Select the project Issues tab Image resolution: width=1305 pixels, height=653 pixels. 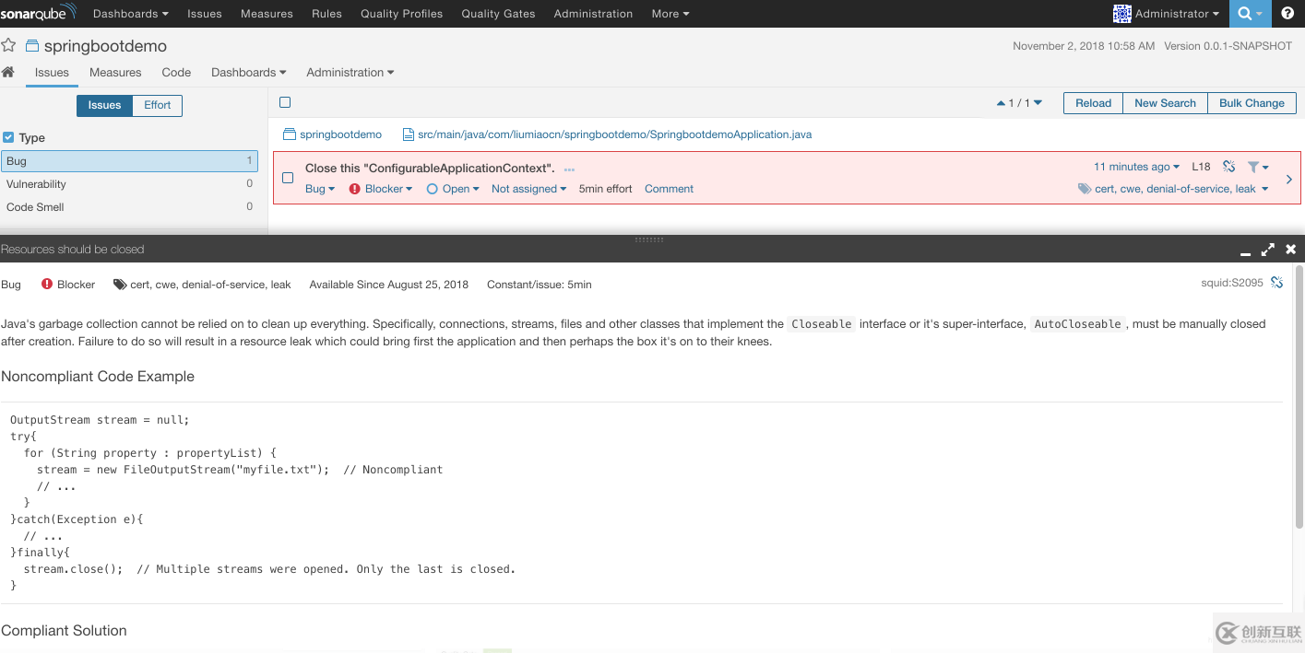tap(52, 73)
